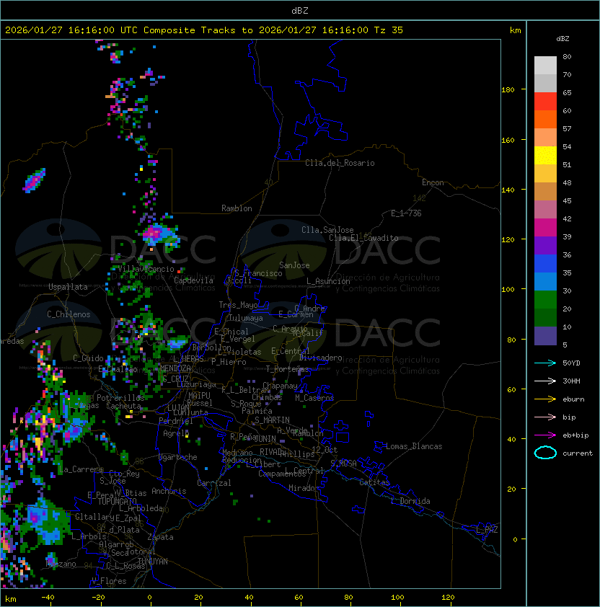
Task: Click the yellow eburn arrow legend icon
Action: pyautogui.click(x=545, y=399)
